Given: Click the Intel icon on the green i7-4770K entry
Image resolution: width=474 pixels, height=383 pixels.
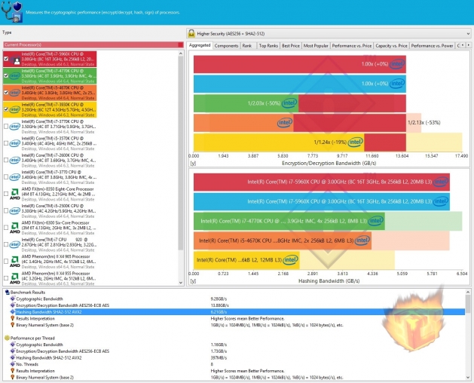Looking at the screenshot, I should 15,75.
